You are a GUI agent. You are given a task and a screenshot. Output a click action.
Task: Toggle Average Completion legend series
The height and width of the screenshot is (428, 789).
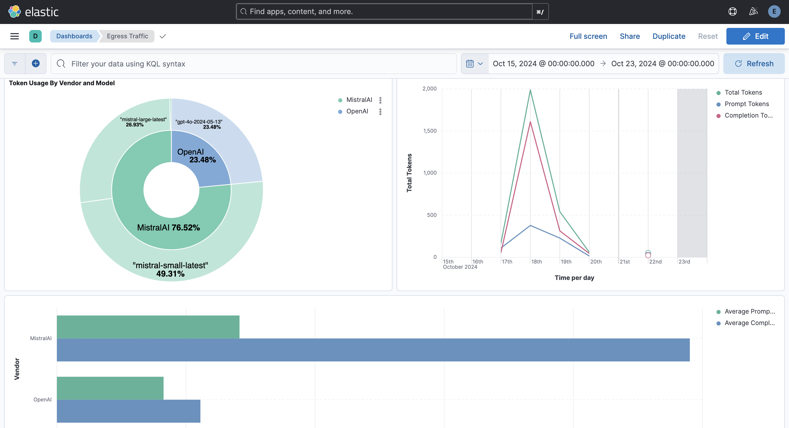tap(750, 323)
